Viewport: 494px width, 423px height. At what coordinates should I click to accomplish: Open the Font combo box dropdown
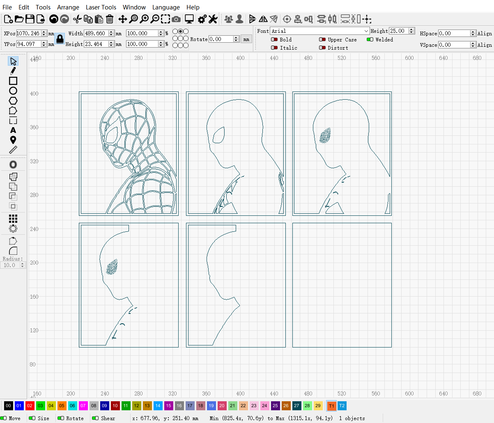click(x=367, y=31)
